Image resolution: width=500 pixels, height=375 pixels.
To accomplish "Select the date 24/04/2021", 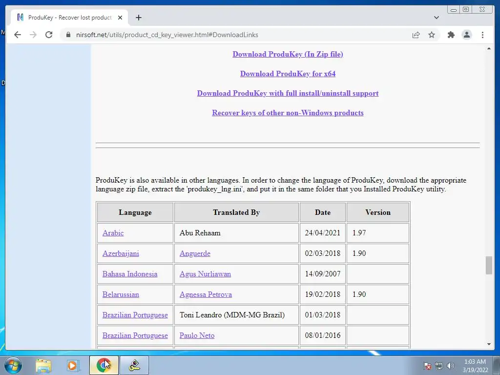I will point(323,233).
